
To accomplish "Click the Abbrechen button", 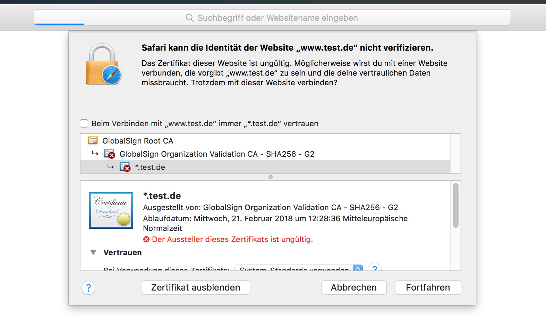I will click(x=354, y=287).
